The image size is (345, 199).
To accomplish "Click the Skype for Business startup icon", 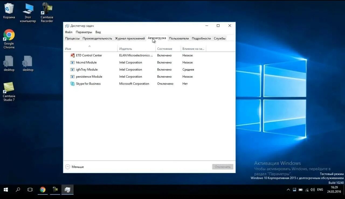I will (x=72, y=84).
